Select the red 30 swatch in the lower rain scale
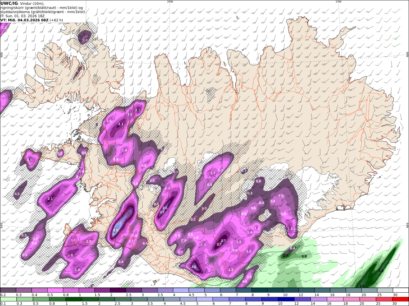409x306 pixels. [x=400, y=299]
